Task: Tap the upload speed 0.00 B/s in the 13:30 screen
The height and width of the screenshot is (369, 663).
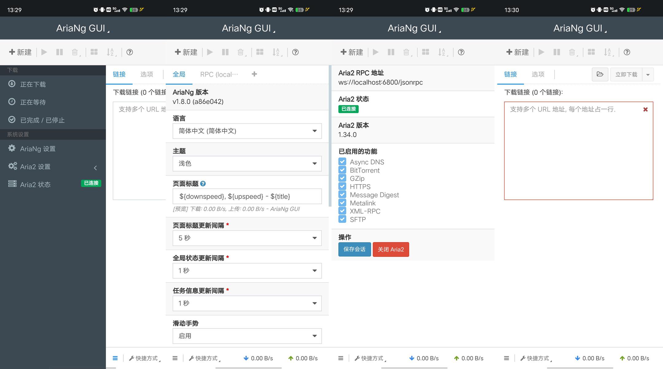Action: 634,358
